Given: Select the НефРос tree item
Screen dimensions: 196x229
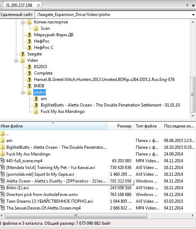Looking at the screenshot, I should click(42, 41).
